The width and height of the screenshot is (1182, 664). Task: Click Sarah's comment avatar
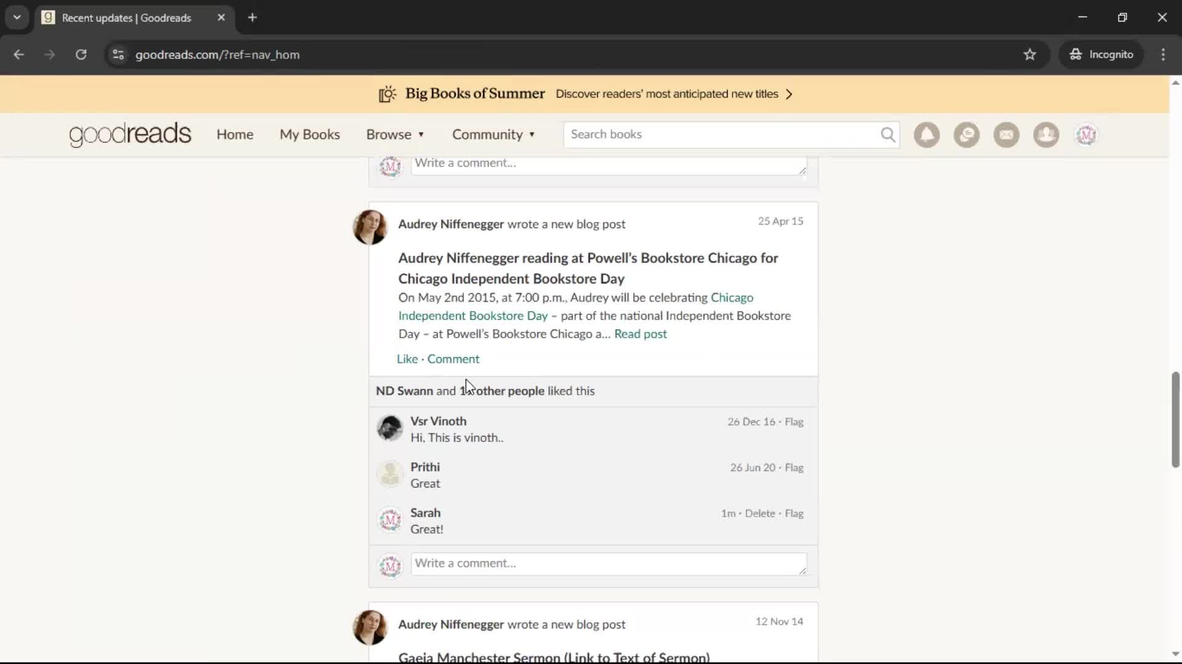pyautogui.click(x=390, y=520)
